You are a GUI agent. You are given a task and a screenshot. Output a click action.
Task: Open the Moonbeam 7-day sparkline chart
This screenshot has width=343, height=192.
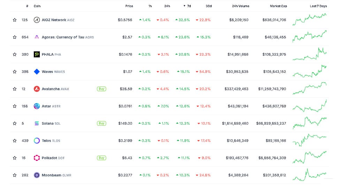pyautogui.click(x=310, y=175)
